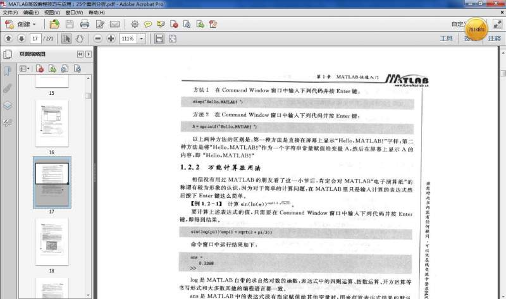Open the 帮助(H) menu
Screen dimensions: 506x299
[x=97, y=13]
